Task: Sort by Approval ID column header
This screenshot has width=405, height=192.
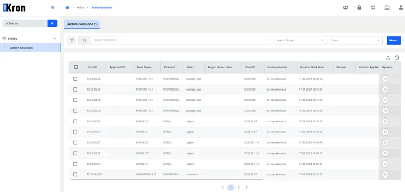Action: 117,67
